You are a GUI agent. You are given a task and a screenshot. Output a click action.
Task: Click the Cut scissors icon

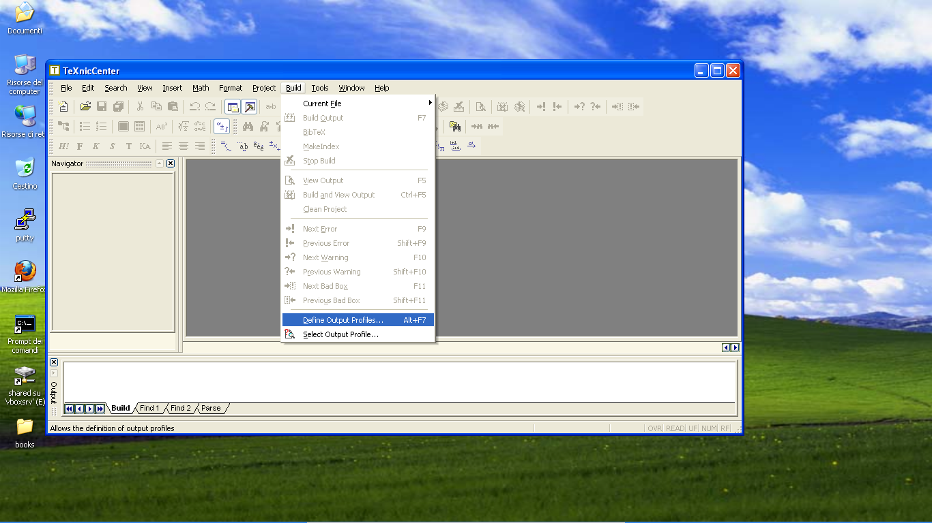click(x=140, y=106)
